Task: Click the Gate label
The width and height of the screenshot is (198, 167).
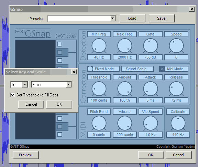Action: (151, 34)
